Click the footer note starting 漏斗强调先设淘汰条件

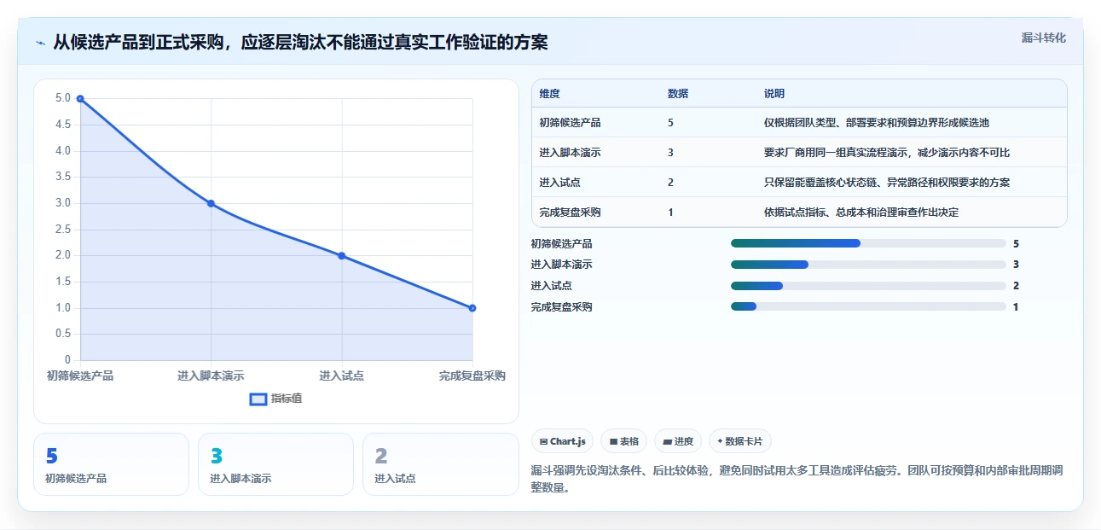[797, 479]
